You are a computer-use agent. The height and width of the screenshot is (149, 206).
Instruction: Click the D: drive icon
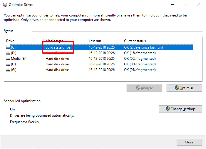click(x=8, y=53)
